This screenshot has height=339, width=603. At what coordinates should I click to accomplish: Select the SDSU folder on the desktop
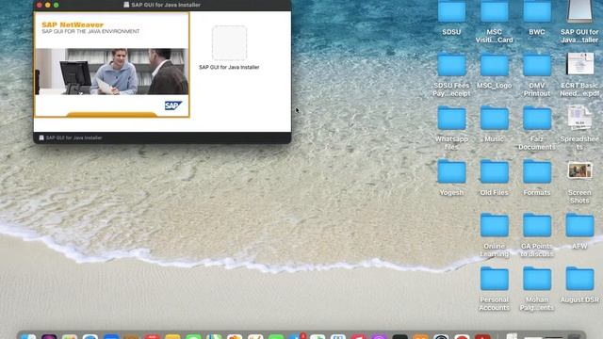[451, 11]
